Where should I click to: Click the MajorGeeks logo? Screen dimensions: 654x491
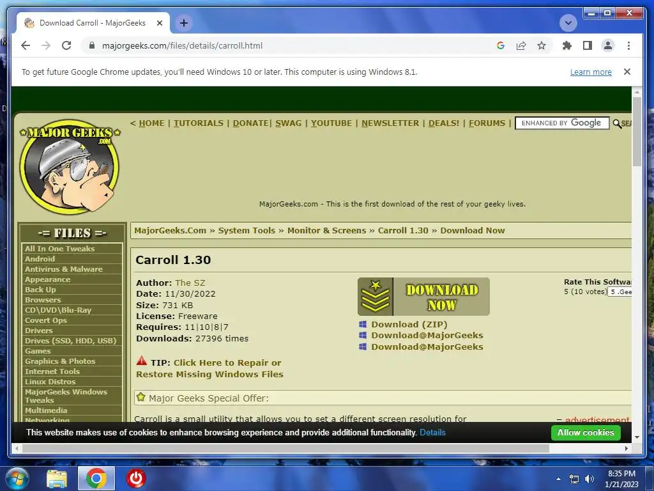pyautogui.click(x=70, y=166)
